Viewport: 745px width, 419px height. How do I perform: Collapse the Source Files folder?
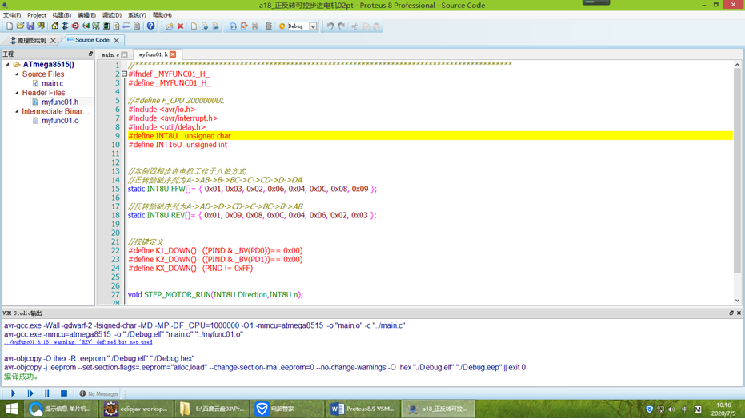(x=17, y=74)
